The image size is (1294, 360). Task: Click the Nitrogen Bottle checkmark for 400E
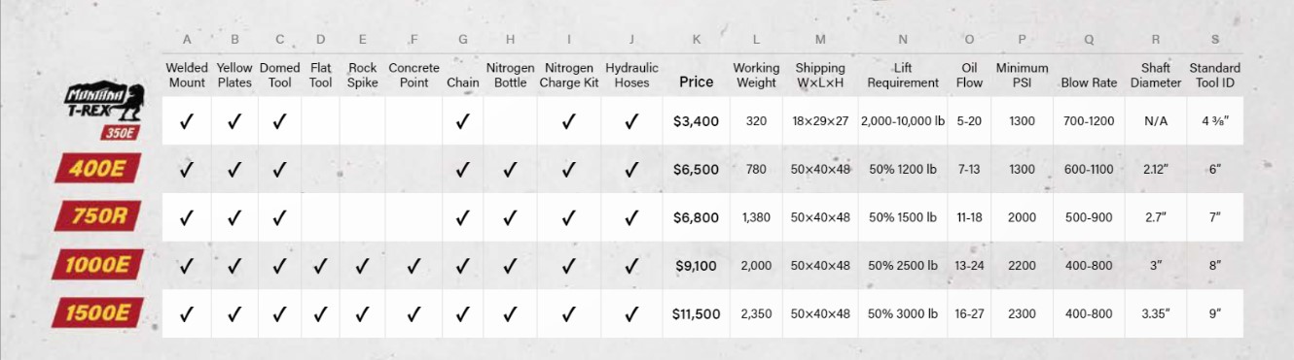pos(511,169)
